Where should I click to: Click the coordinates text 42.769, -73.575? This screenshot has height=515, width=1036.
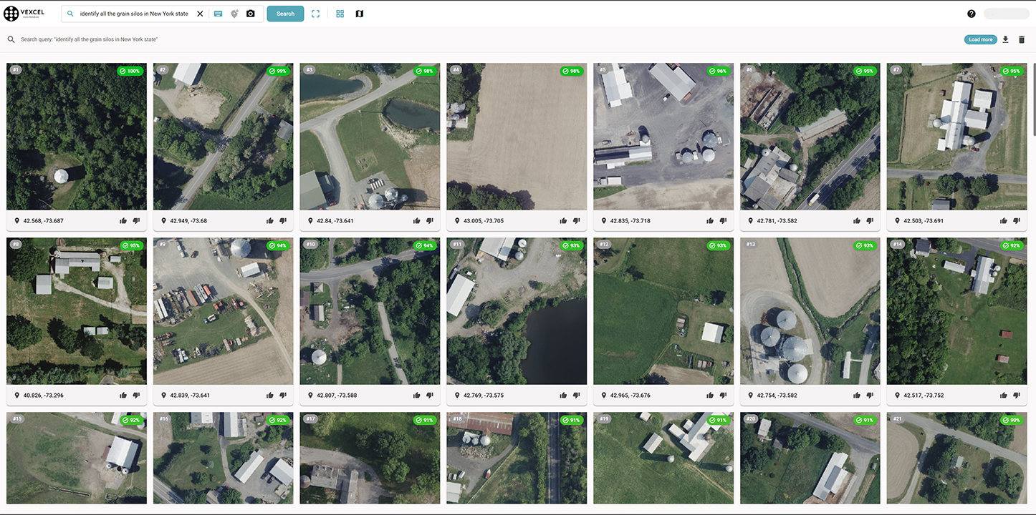pyautogui.click(x=484, y=396)
